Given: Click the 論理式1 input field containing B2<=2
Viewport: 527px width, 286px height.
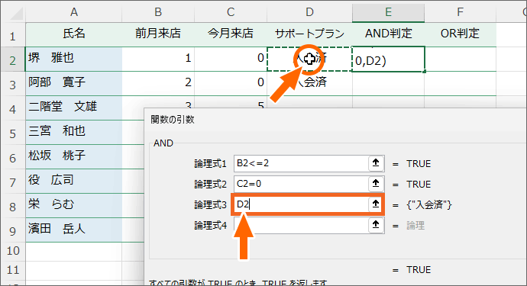Looking at the screenshot, I should 301,163.
